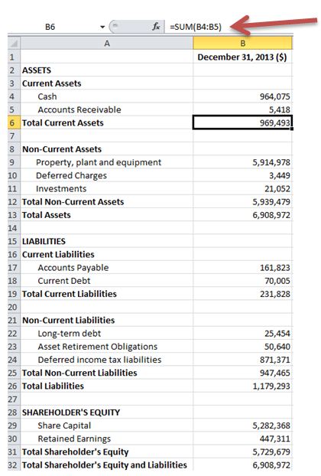Click the fill handle on cell B6
Screen dimensions: 321x476
click(x=292, y=129)
